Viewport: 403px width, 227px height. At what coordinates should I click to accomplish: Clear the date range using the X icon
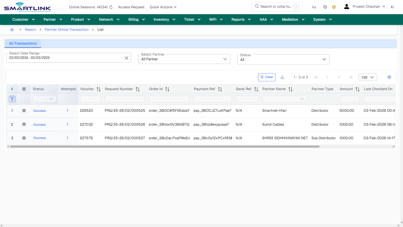pos(127,58)
